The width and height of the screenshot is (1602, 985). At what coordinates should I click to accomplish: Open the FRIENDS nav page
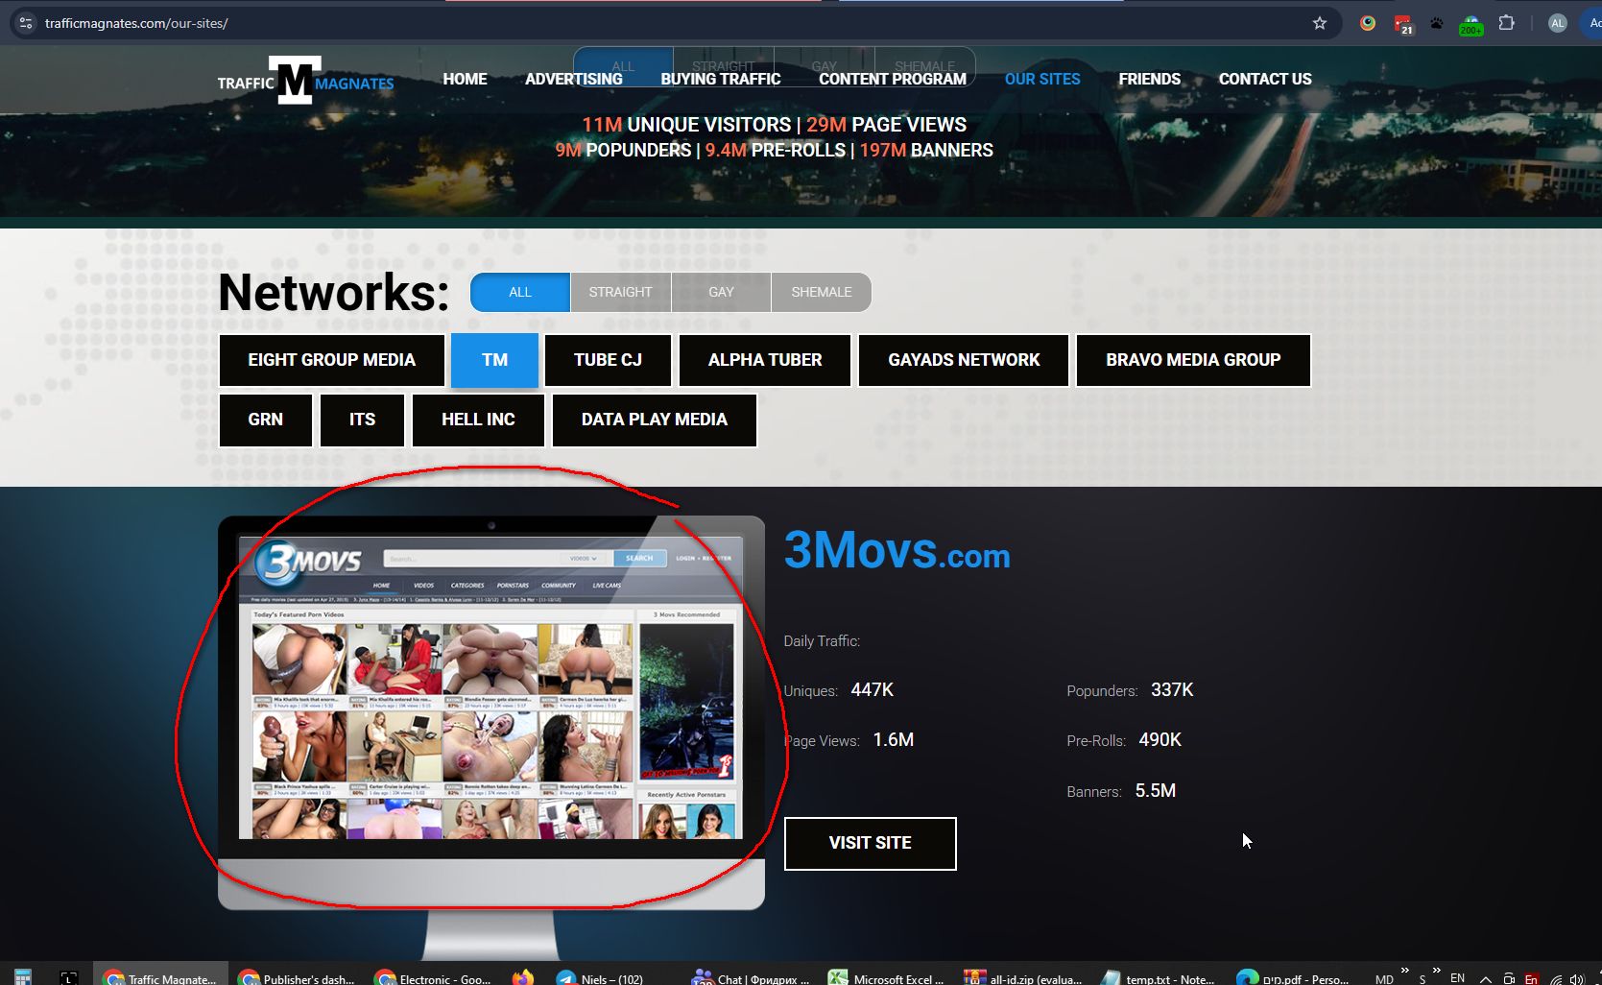tap(1150, 79)
